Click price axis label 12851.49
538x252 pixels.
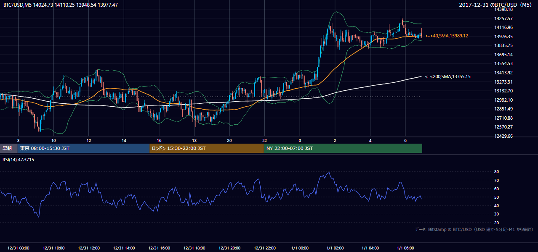click(x=503, y=109)
